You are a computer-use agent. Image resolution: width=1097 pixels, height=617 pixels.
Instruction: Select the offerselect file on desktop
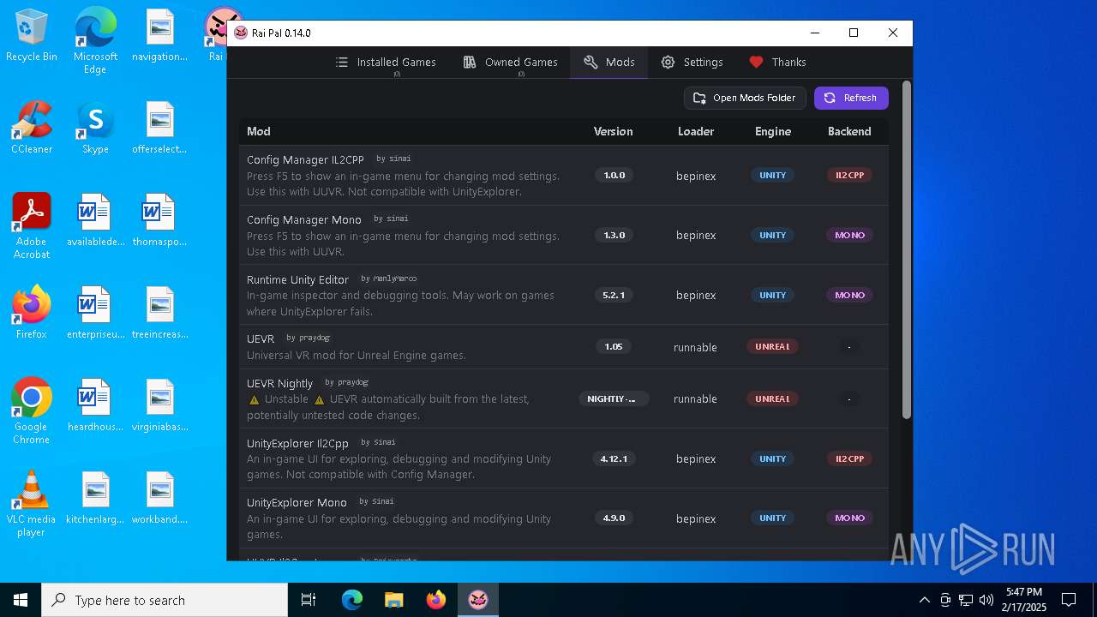click(x=160, y=129)
